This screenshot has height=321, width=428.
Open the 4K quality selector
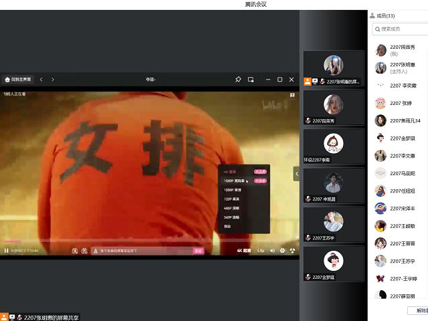243,251
